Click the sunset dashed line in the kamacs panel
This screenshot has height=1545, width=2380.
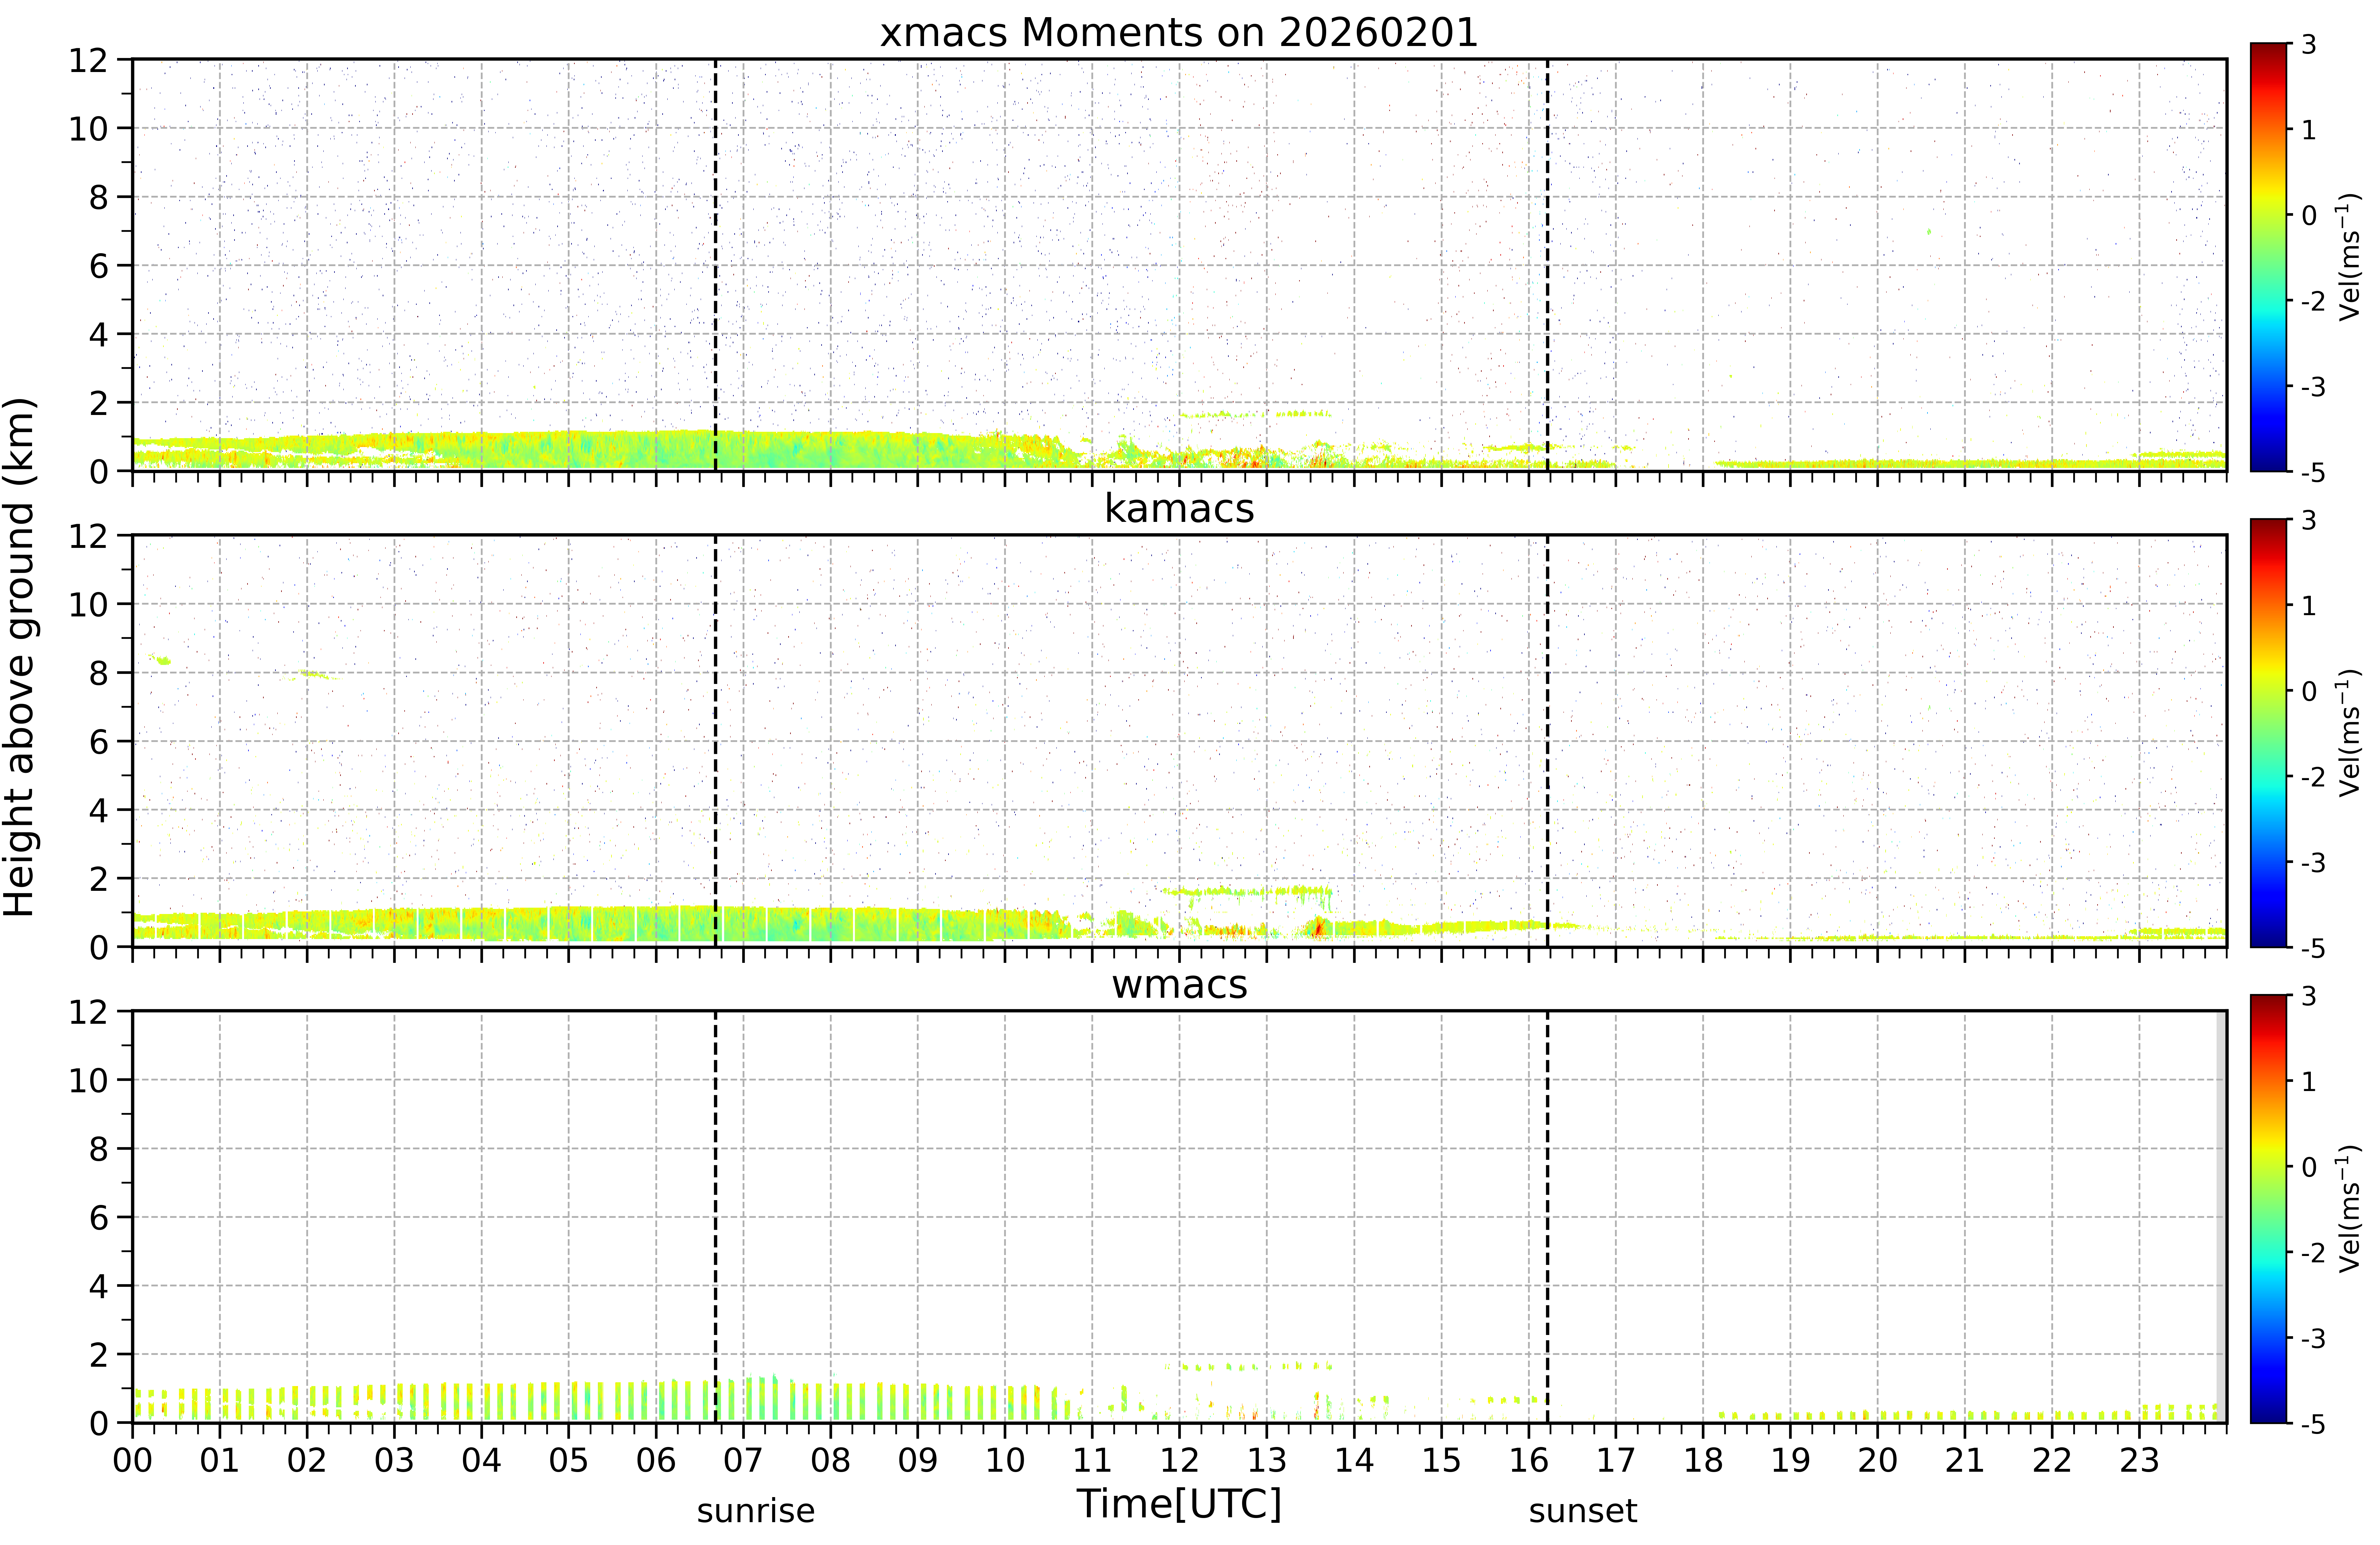(1547, 741)
